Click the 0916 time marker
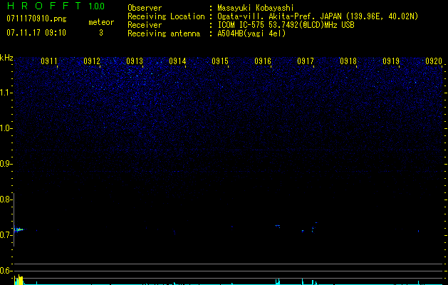Viewport: 448px width, 285px height. pos(263,61)
